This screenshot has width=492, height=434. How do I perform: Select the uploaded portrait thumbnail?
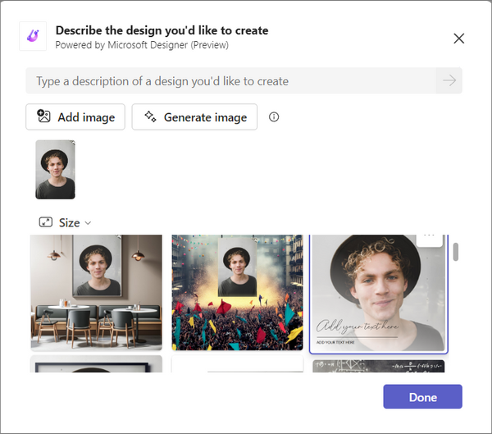coord(55,170)
